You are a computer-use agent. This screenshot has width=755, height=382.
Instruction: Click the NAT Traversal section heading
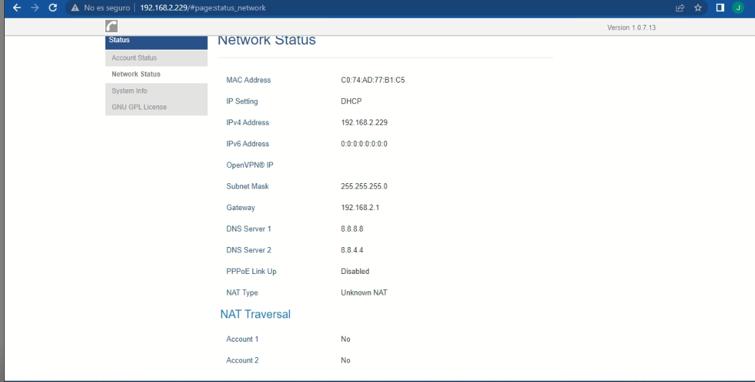pos(255,314)
